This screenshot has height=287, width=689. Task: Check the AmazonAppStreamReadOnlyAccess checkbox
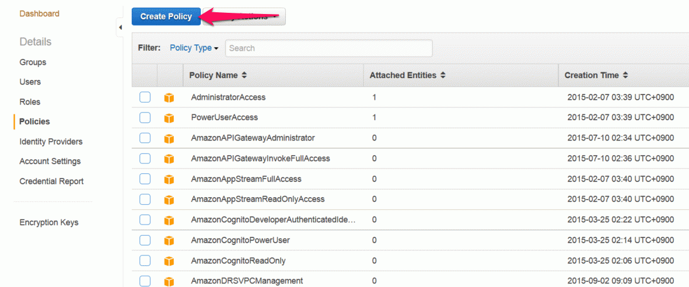point(145,199)
